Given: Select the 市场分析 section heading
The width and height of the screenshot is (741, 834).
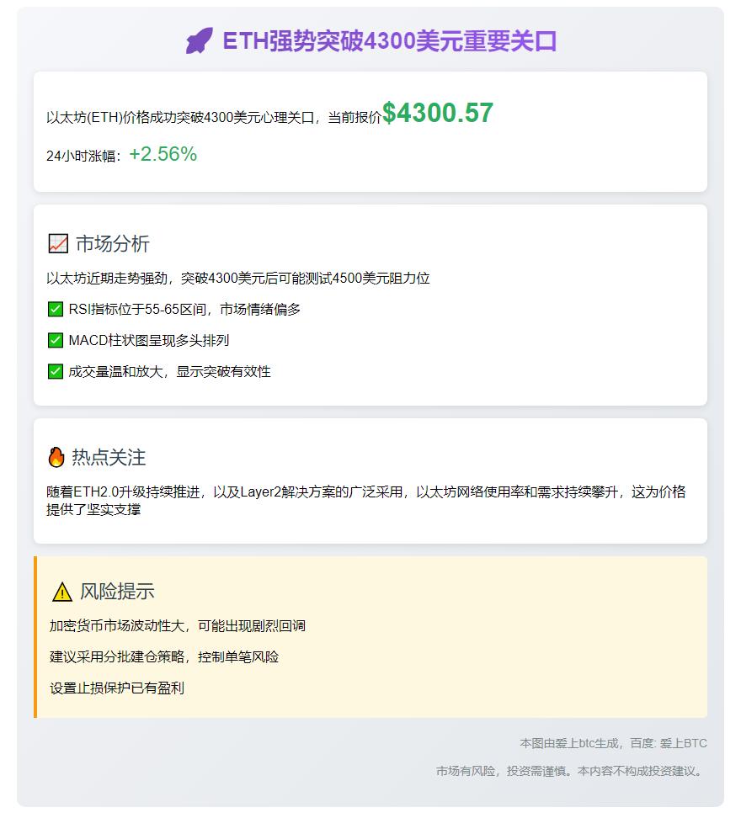Looking at the screenshot, I should 113,244.
